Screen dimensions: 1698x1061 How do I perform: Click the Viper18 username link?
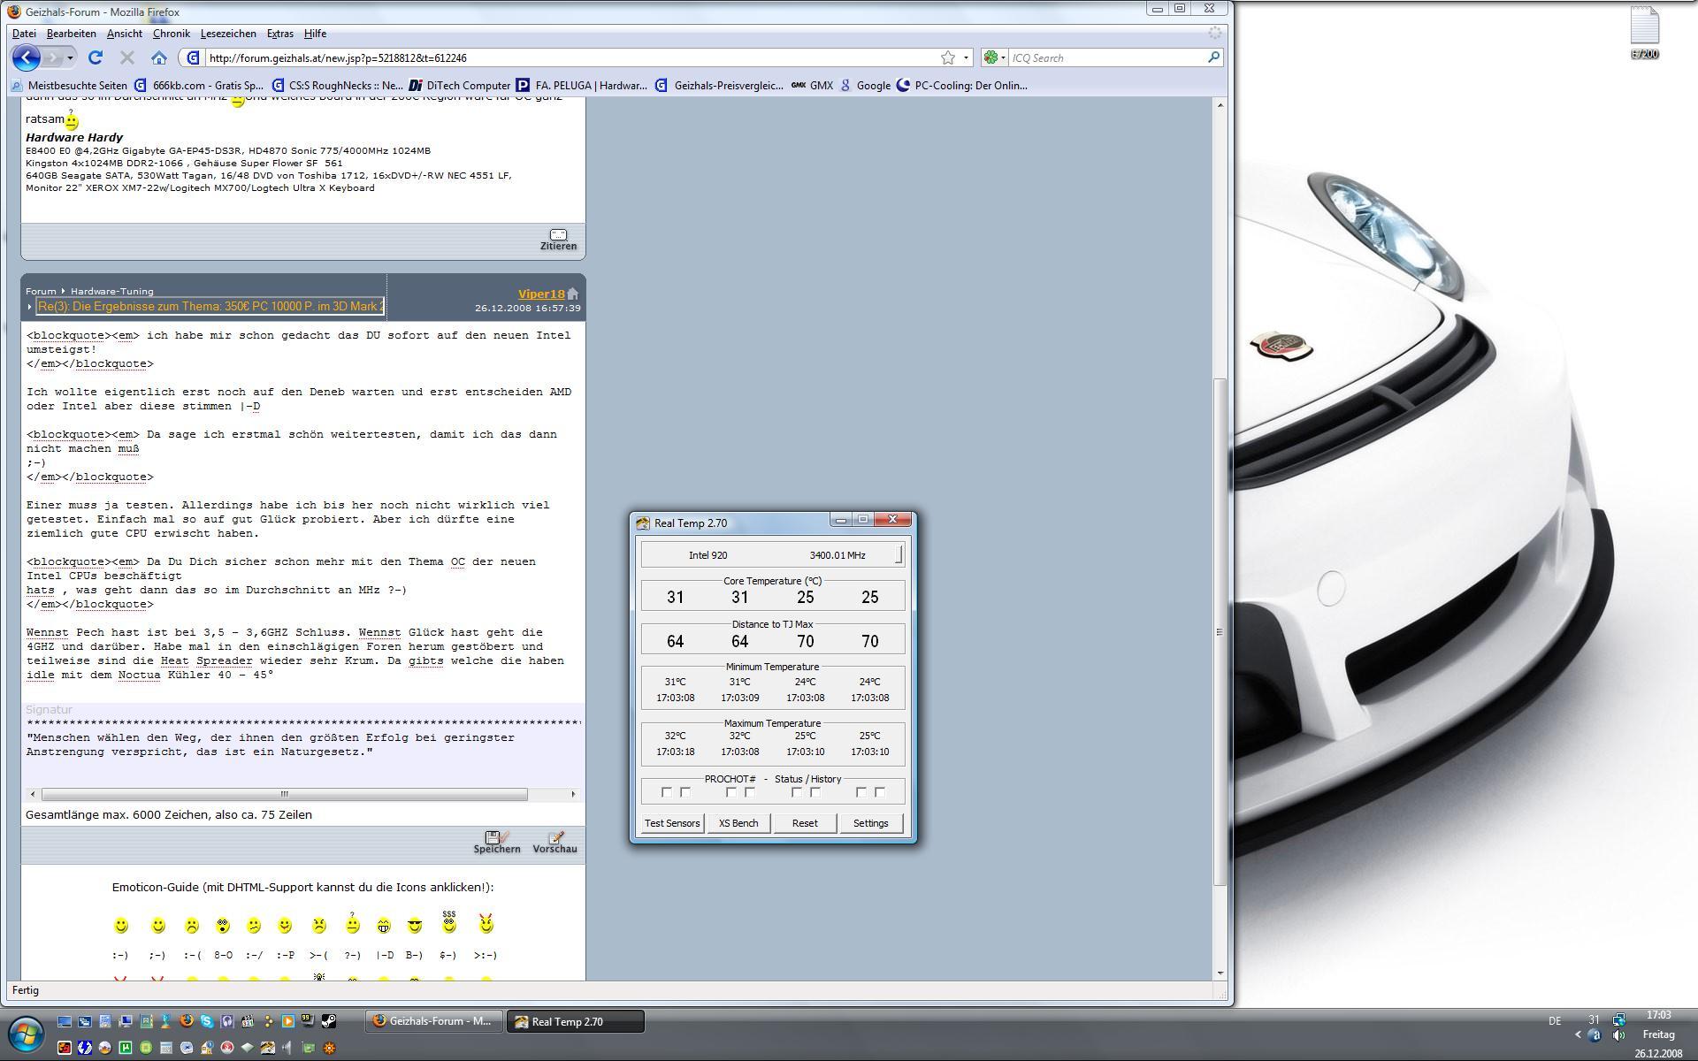(541, 294)
